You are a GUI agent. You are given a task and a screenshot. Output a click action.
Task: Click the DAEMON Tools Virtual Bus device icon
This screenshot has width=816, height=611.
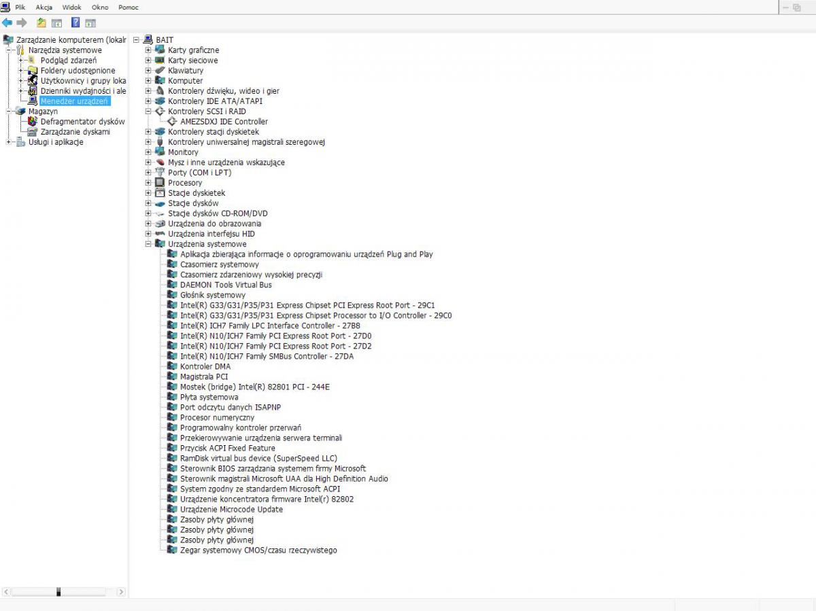click(172, 284)
